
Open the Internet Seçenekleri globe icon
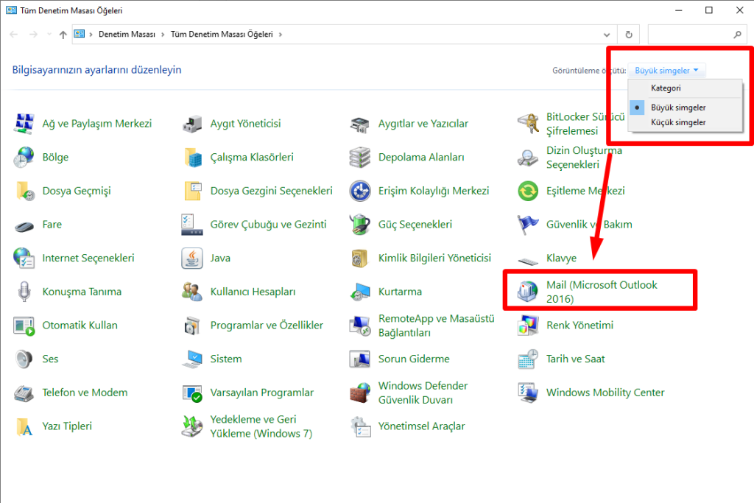click(x=24, y=258)
